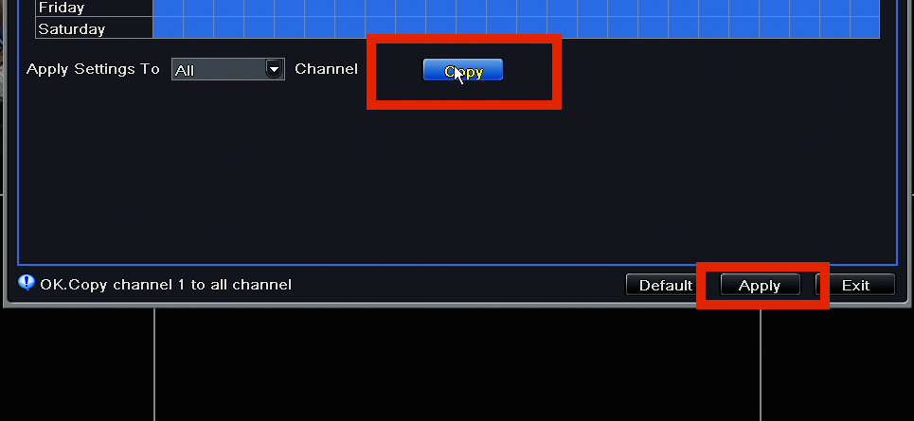Click the blue info icon beside status message

(27, 283)
